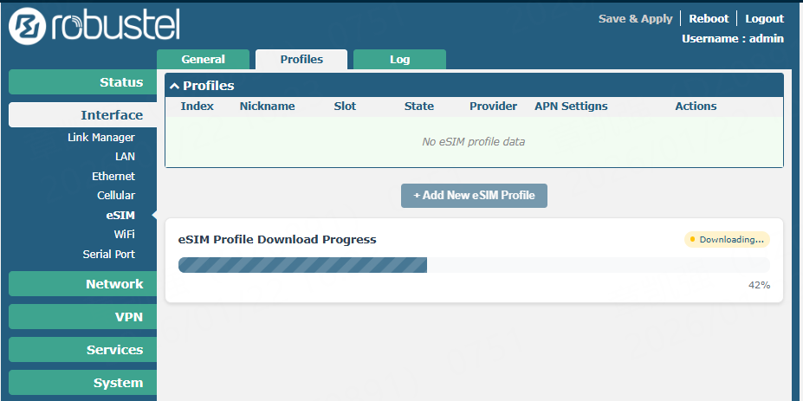Navigate to WiFi settings
Screen dimensions: 803x401
[124, 235]
